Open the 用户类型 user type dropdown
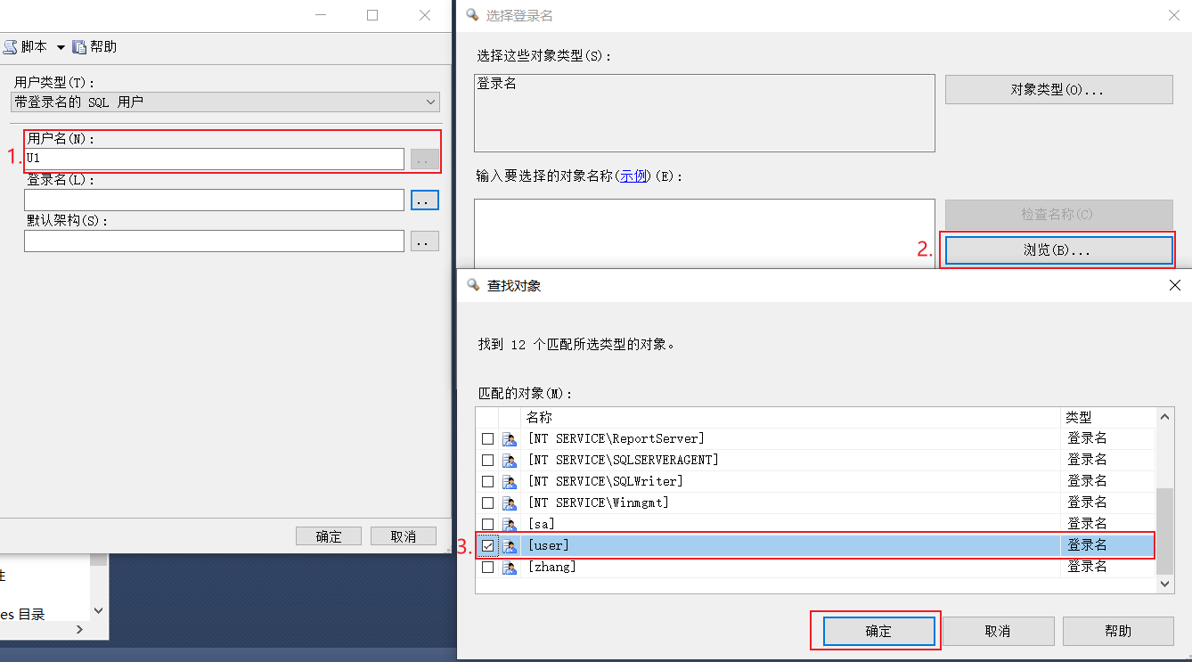The image size is (1192, 662). 225,102
